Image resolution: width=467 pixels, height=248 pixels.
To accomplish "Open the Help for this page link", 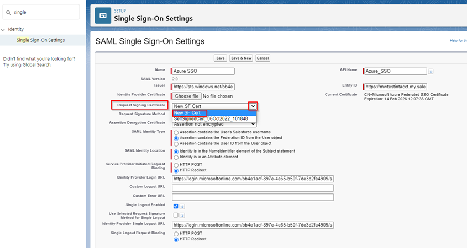I will coord(458,40).
